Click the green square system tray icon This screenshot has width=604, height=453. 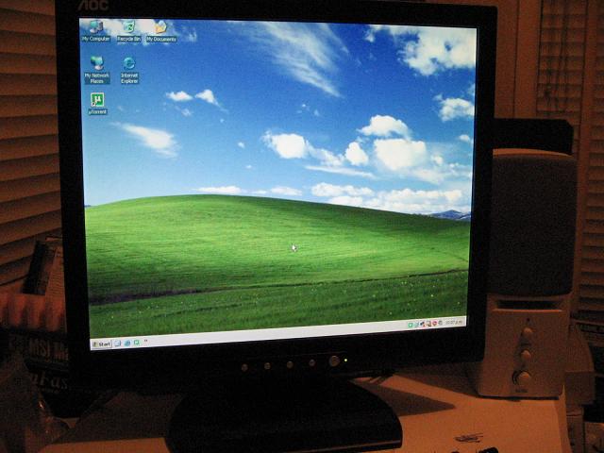411,325
